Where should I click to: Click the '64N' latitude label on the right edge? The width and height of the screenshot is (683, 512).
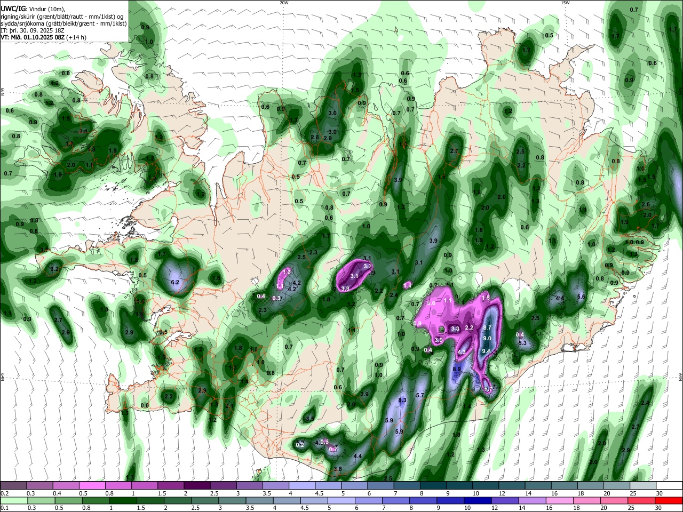[x=680, y=377]
